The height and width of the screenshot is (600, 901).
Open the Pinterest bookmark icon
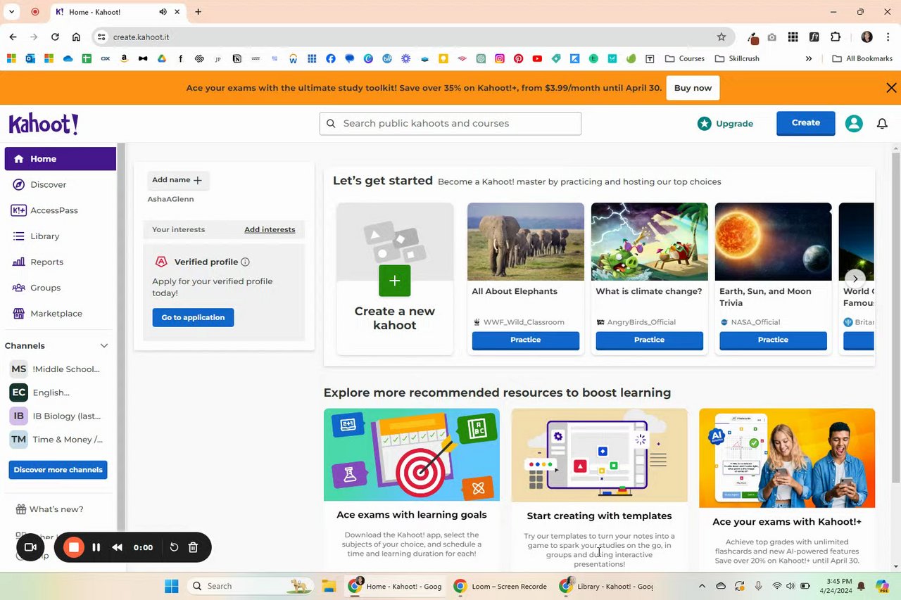click(x=518, y=58)
